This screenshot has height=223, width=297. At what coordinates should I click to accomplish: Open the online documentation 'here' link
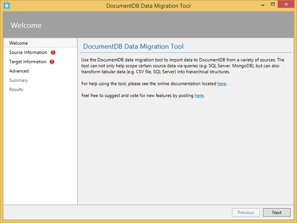pyautogui.click(x=222, y=84)
